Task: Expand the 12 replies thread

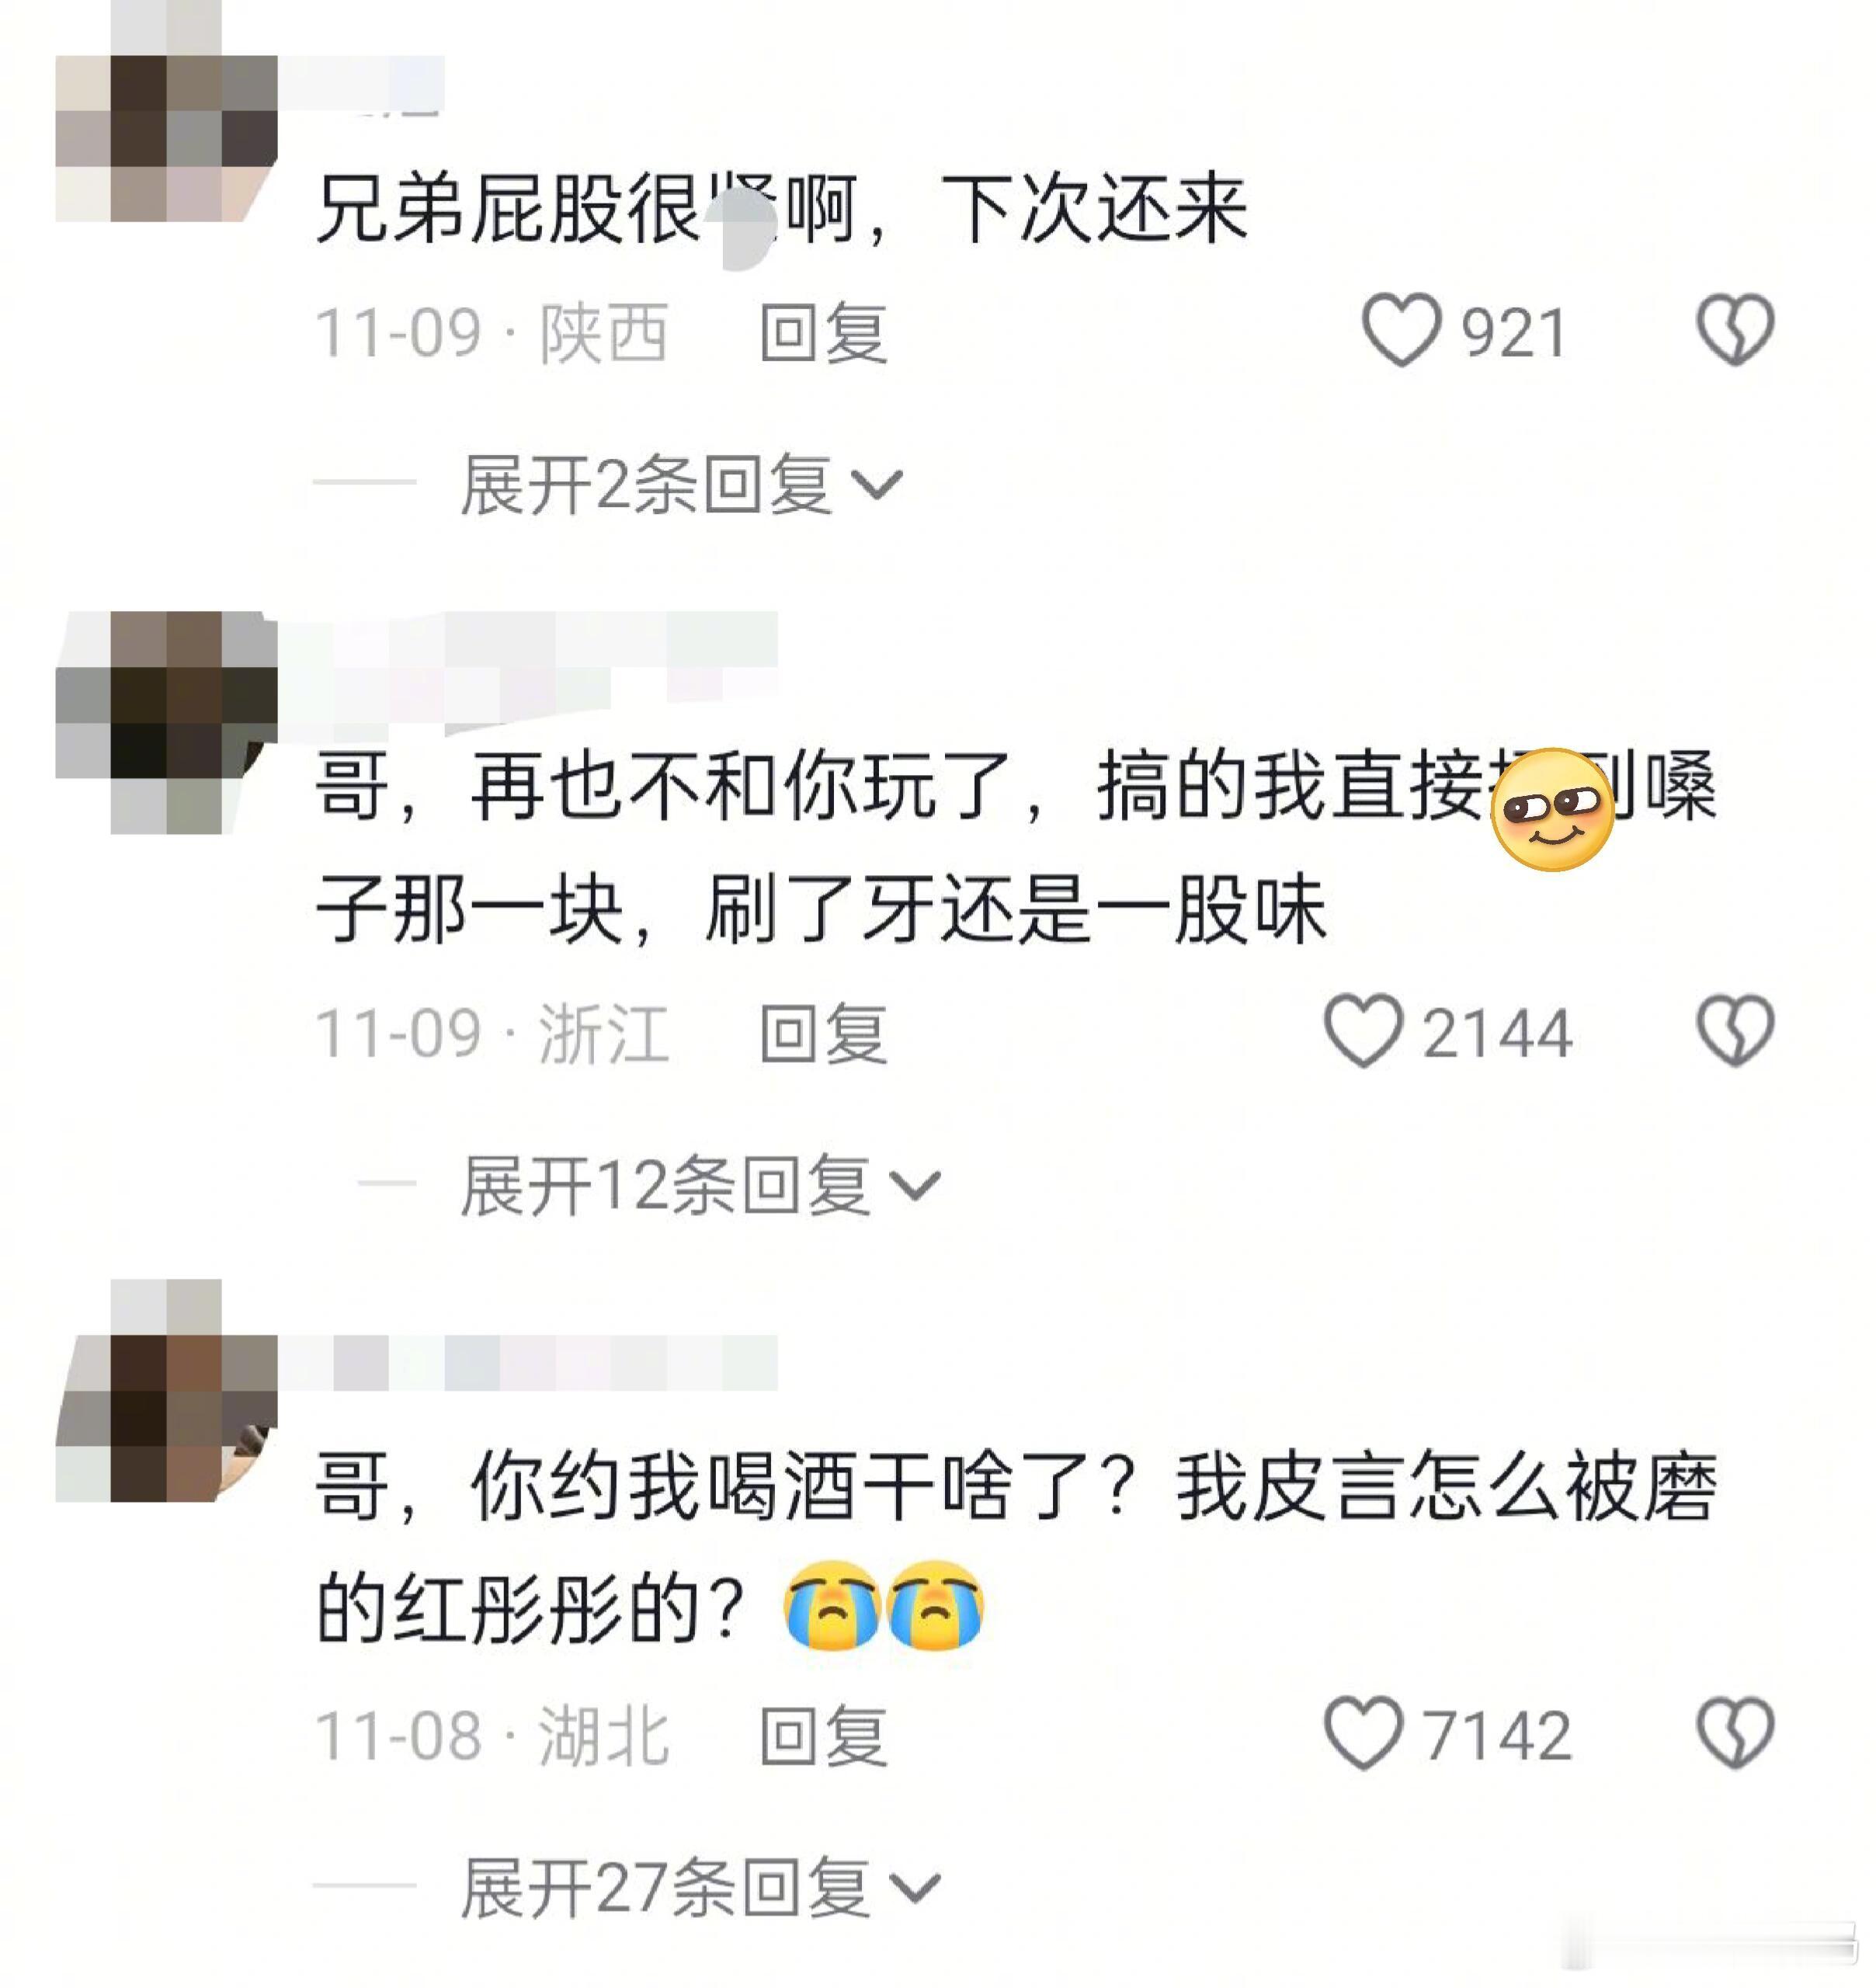Action: [x=700, y=1185]
